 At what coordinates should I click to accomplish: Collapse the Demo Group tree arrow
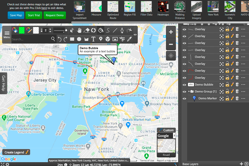click(x=189, y=92)
